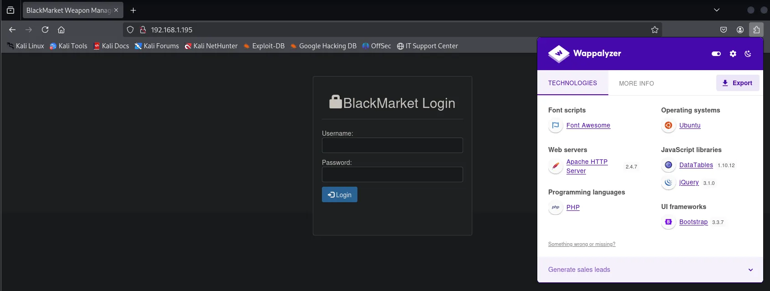Screen dimensions: 770x291
Task: Open Wappalyzer settings gear
Action: click(733, 54)
